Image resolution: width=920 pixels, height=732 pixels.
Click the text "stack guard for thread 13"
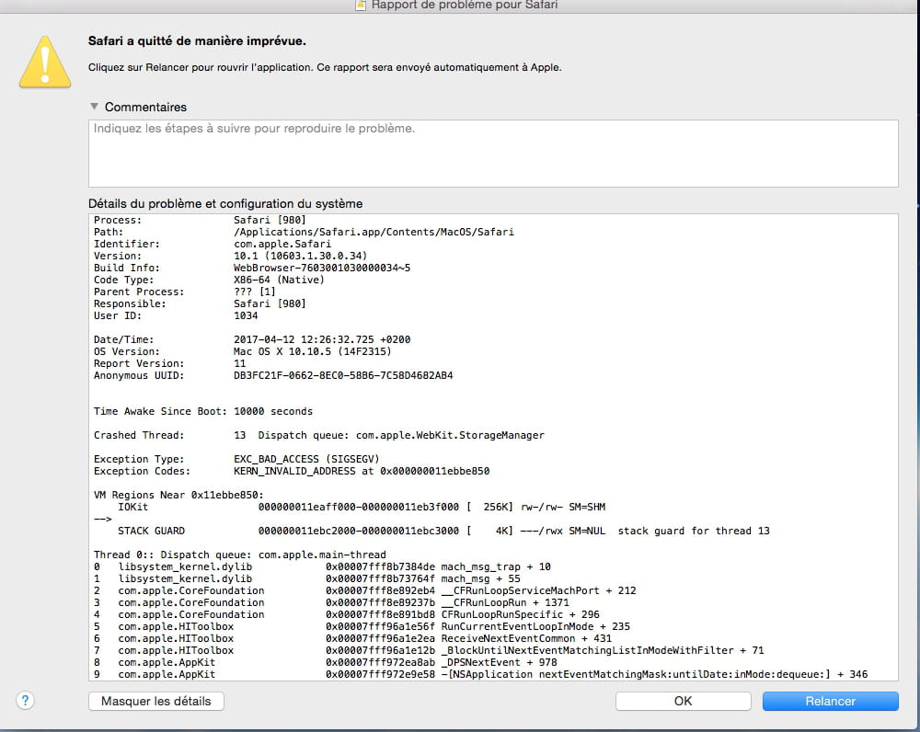click(x=694, y=531)
